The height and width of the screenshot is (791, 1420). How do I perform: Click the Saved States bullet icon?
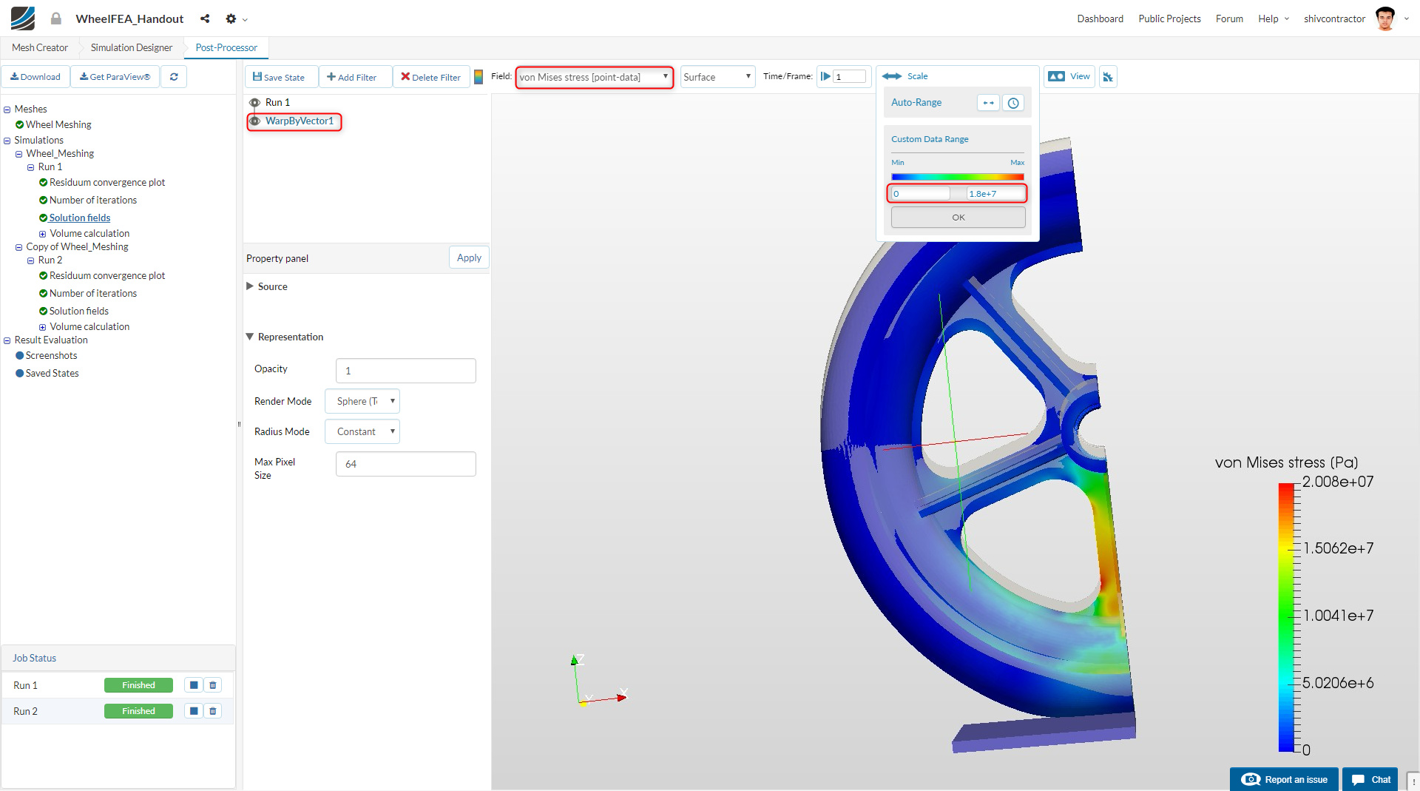coord(20,374)
